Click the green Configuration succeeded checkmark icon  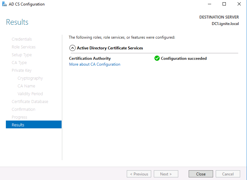tap(157, 58)
